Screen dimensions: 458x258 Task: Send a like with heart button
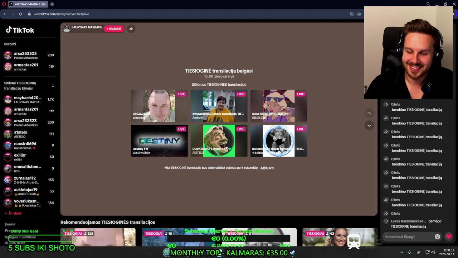[x=449, y=236]
